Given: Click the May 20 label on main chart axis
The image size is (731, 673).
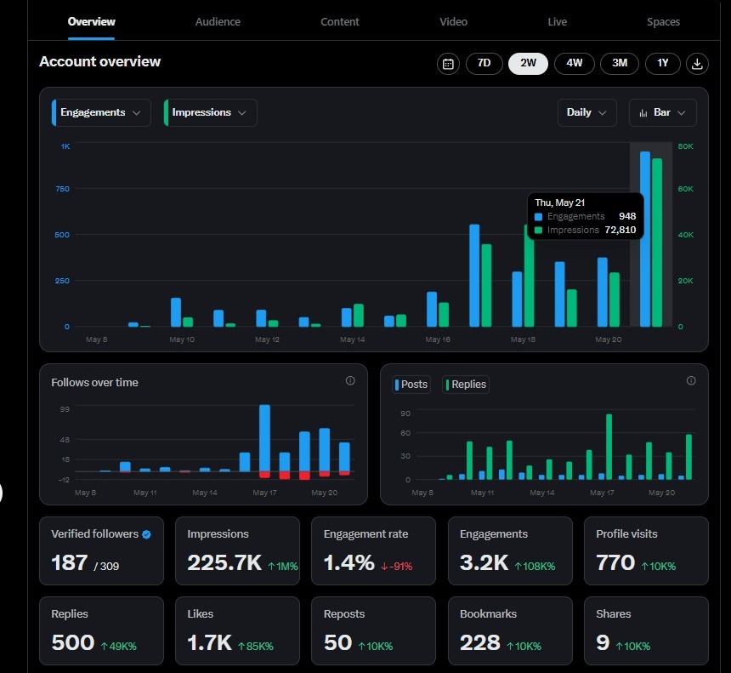Looking at the screenshot, I should click(x=608, y=339).
